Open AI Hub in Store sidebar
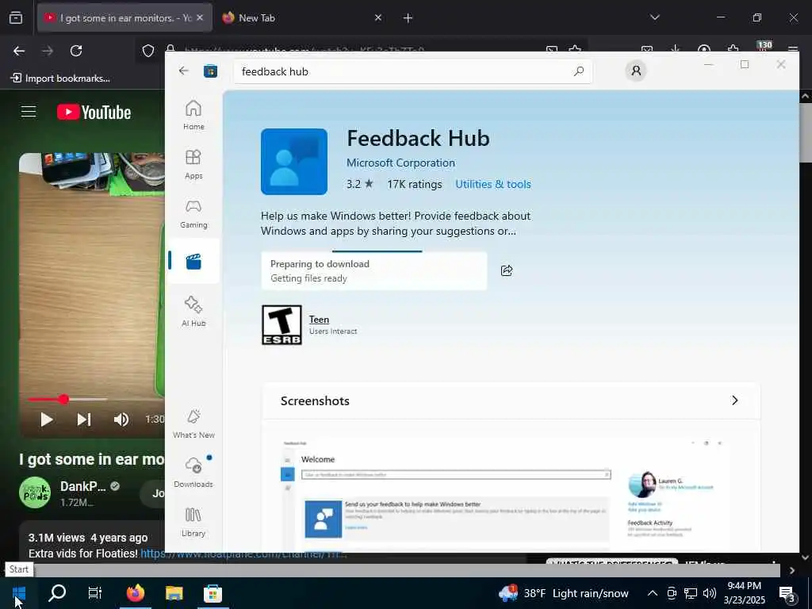Screen dimensions: 812x609 [x=193, y=311]
